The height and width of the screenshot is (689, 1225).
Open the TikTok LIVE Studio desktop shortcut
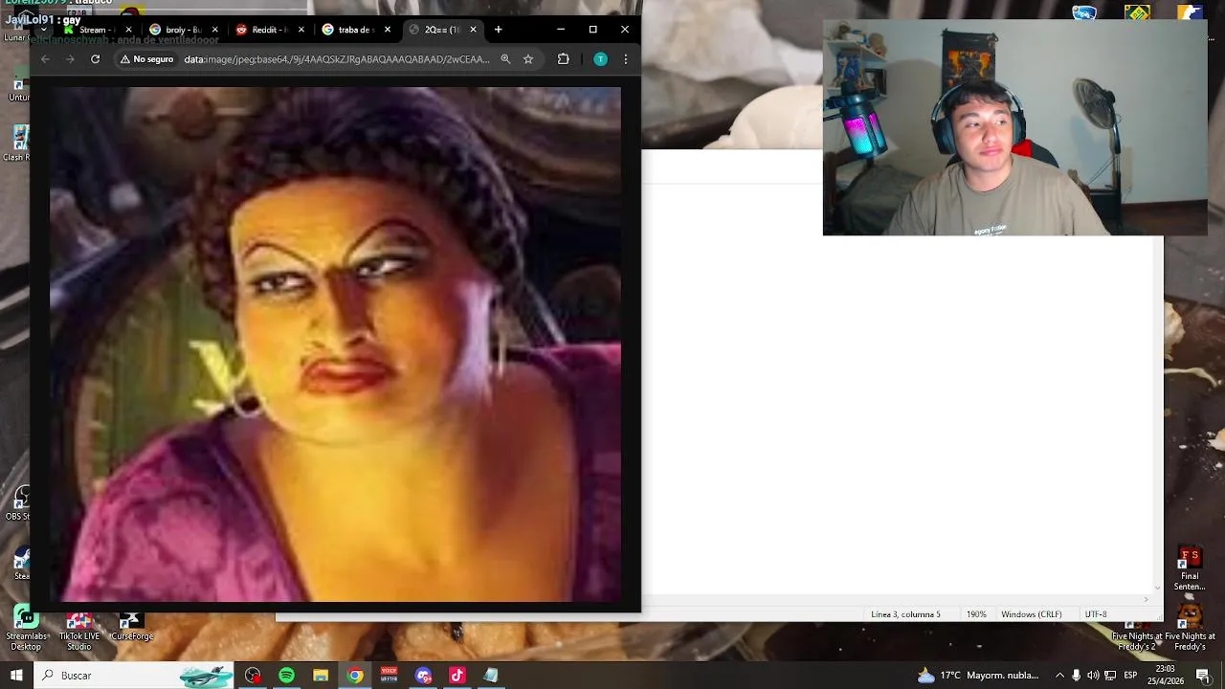pos(78,631)
